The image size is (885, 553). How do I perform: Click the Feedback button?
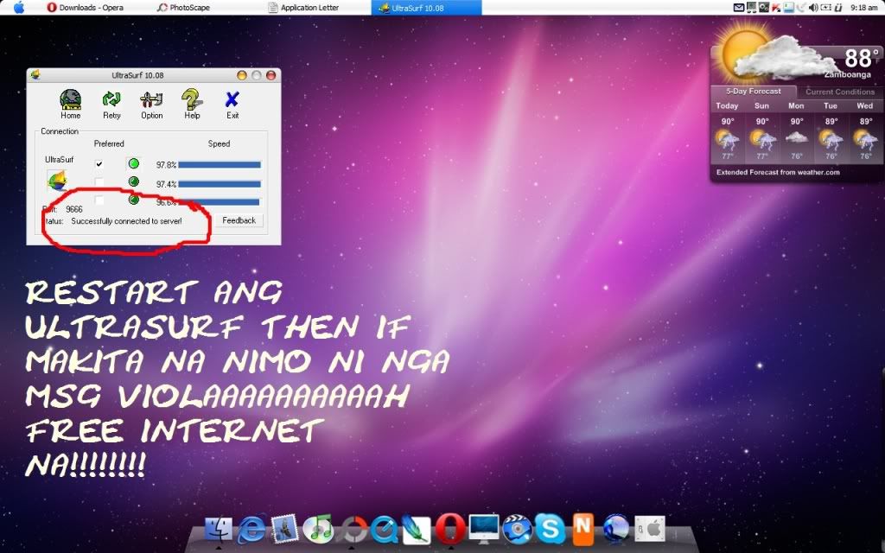pyautogui.click(x=239, y=220)
